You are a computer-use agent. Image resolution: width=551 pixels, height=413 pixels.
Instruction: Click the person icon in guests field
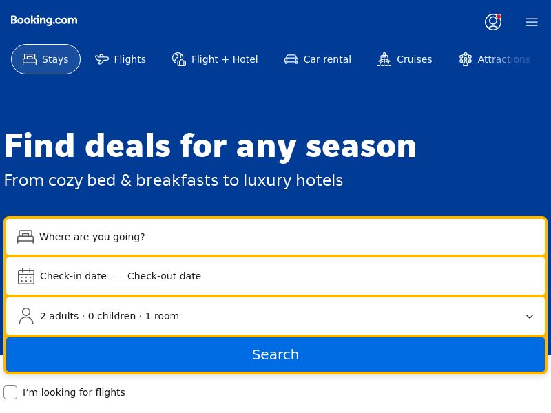[26, 316]
